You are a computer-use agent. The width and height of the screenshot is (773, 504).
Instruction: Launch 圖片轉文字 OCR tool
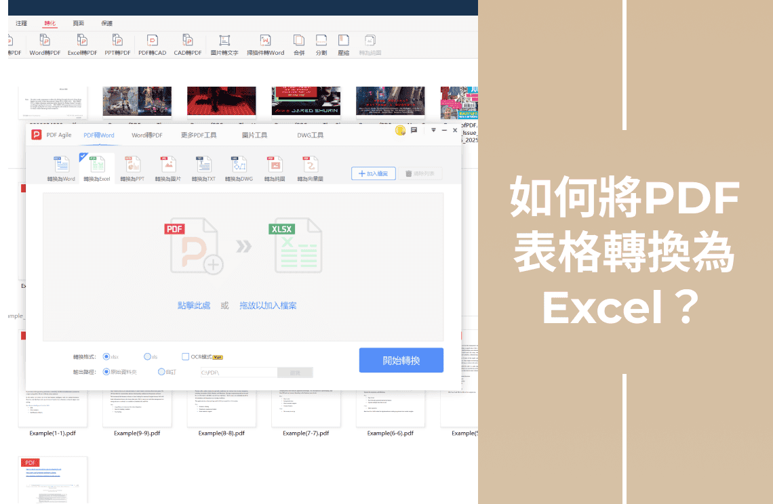(x=224, y=45)
